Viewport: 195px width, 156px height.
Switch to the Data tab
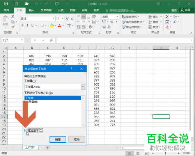point(73,10)
